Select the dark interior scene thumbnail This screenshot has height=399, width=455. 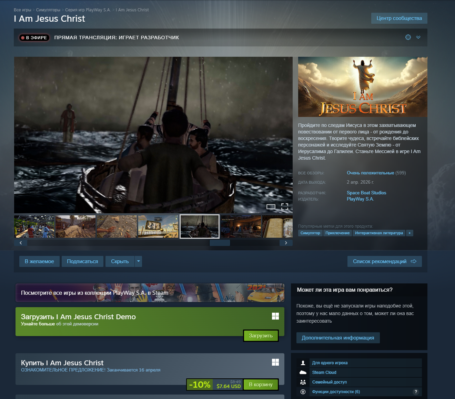tap(241, 227)
